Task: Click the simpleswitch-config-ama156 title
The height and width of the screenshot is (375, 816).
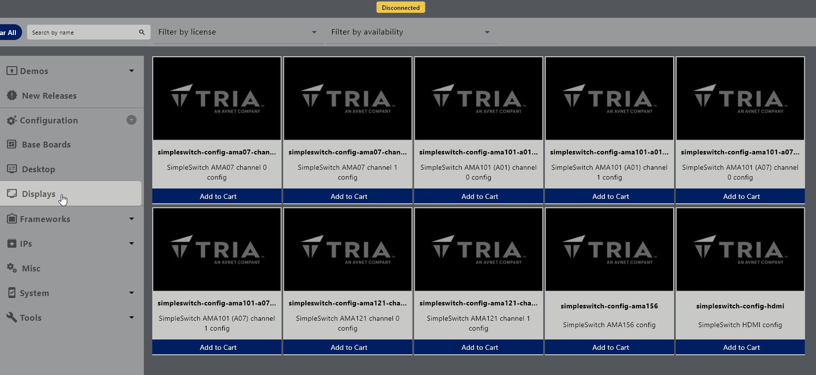Action: (x=609, y=306)
